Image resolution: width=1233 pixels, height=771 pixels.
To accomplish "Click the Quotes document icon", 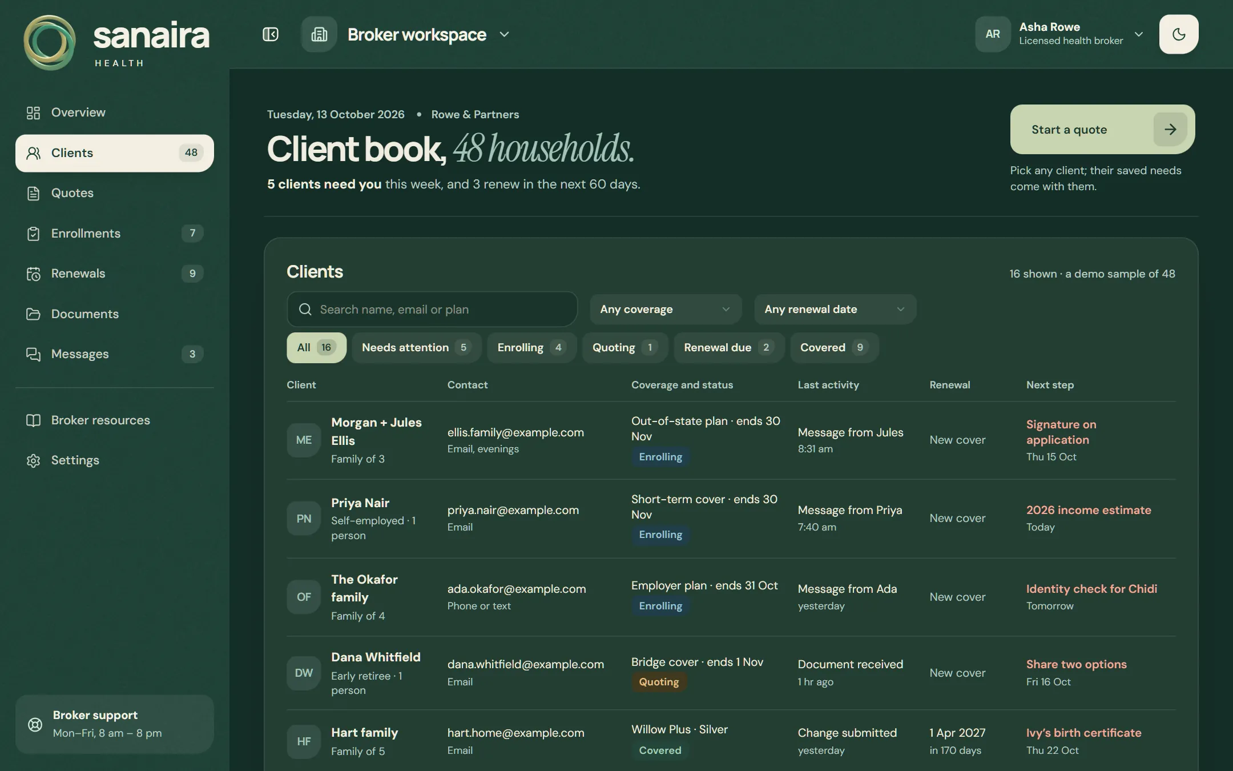I will [33, 193].
